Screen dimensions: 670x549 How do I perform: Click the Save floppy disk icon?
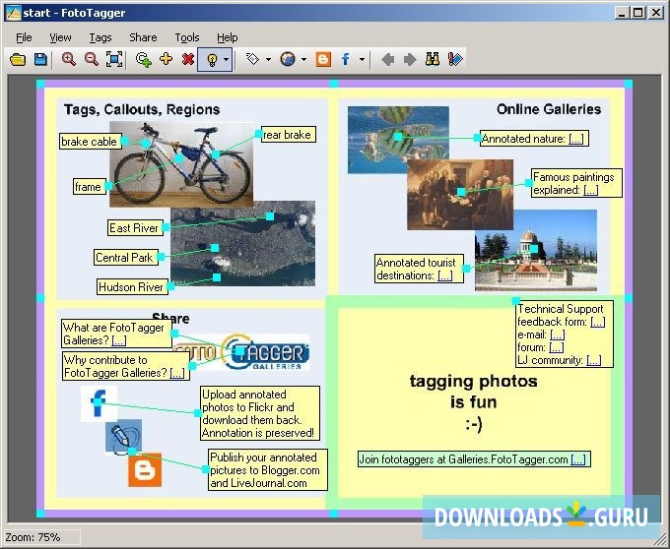pyautogui.click(x=40, y=59)
